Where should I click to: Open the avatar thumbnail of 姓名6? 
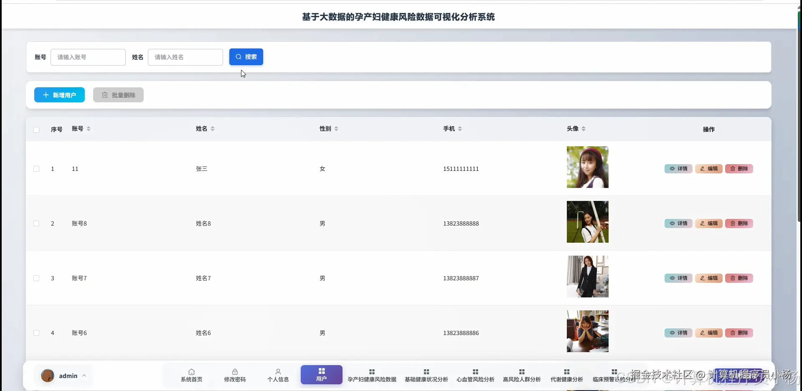coord(588,331)
